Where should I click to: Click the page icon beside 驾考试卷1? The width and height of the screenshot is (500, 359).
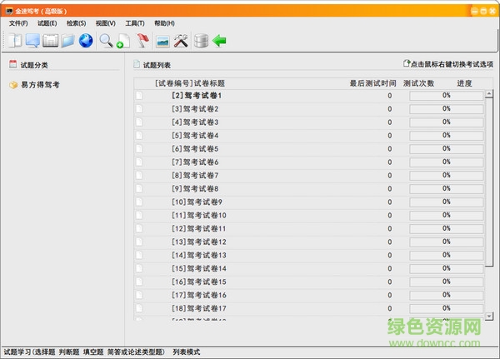(139, 95)
